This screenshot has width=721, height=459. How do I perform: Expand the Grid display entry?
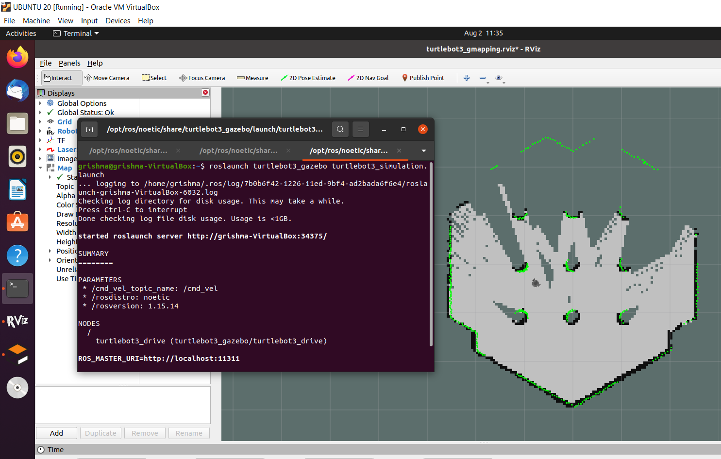[40, 122]
